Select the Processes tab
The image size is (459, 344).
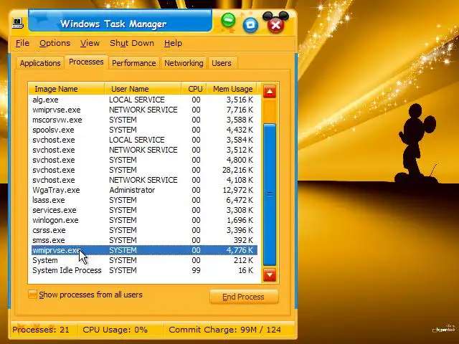[x=86, y=62]
